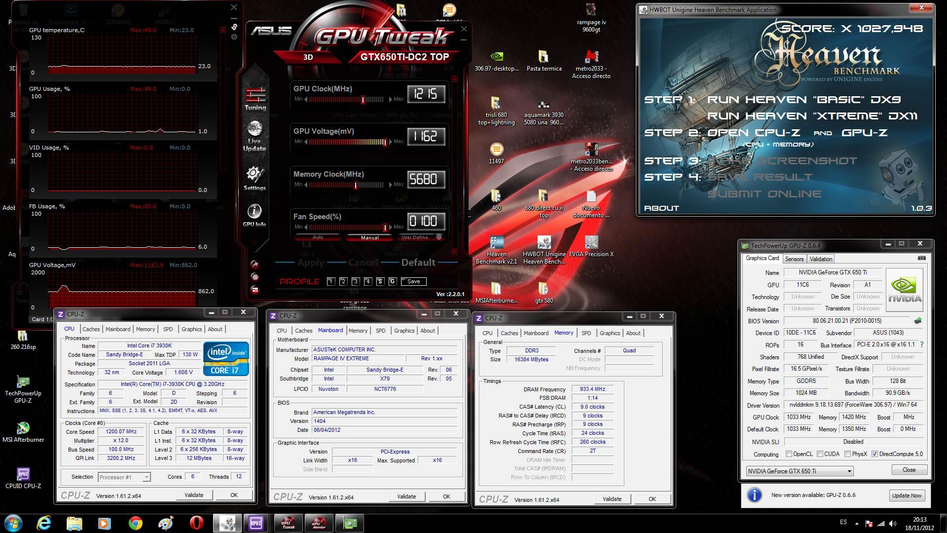Launch Opera from the taskbar

[196, 523]
